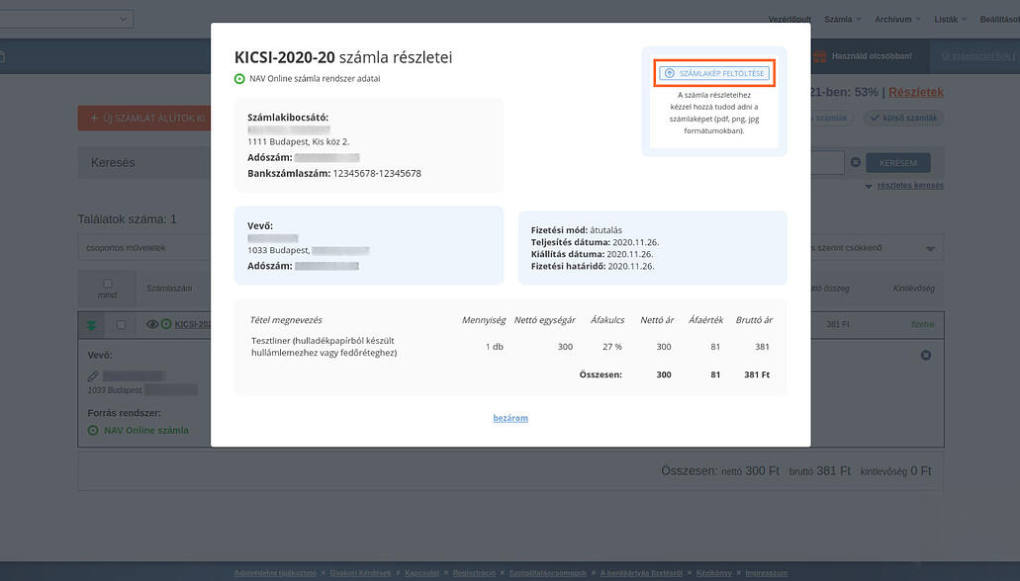Toggle the 'mind' select-all checkbox
Image resolution: width=1020 pixels, height=581 pixels.
(108, 284)
